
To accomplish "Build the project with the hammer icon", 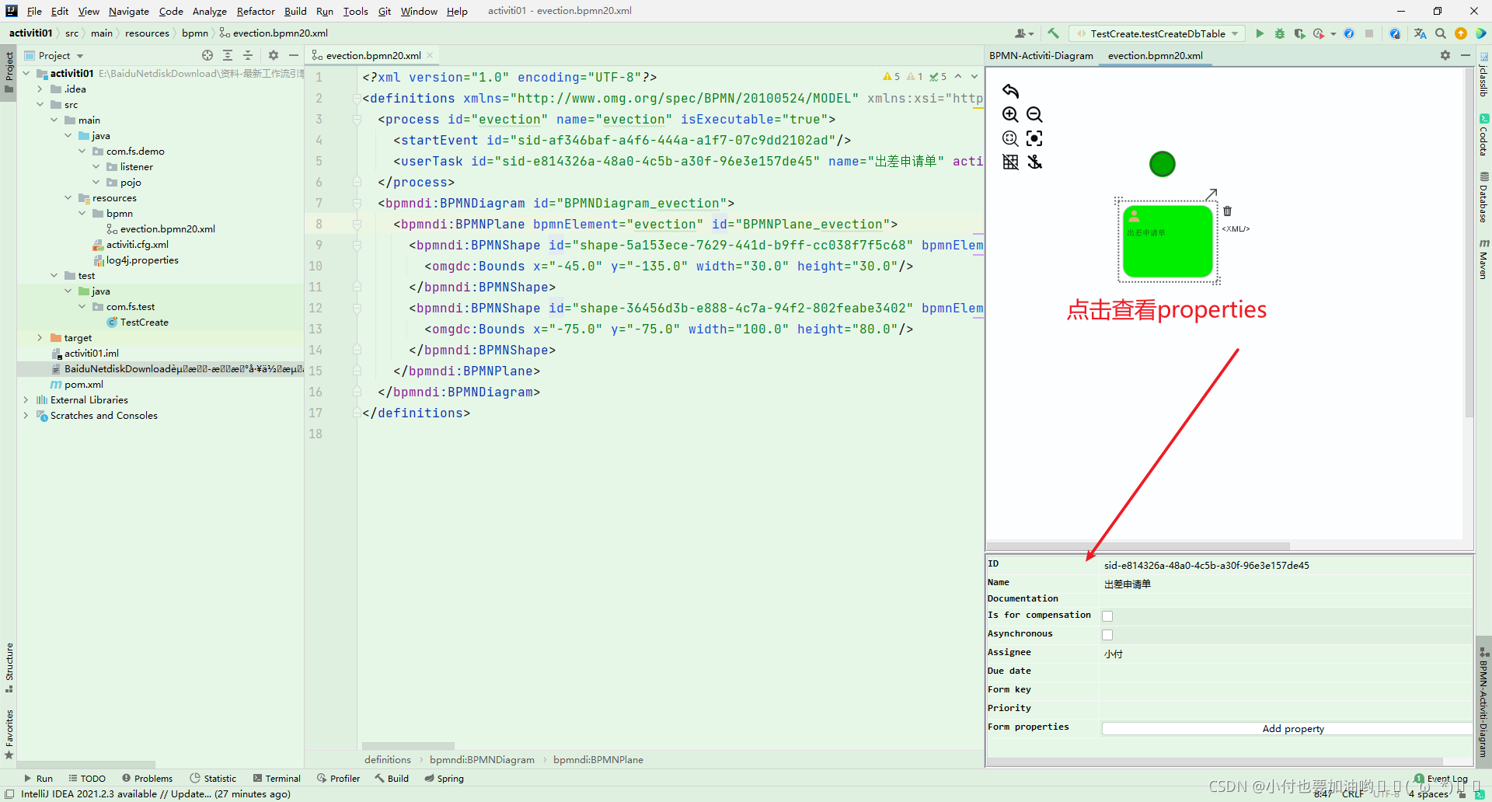I will 1053,33.
